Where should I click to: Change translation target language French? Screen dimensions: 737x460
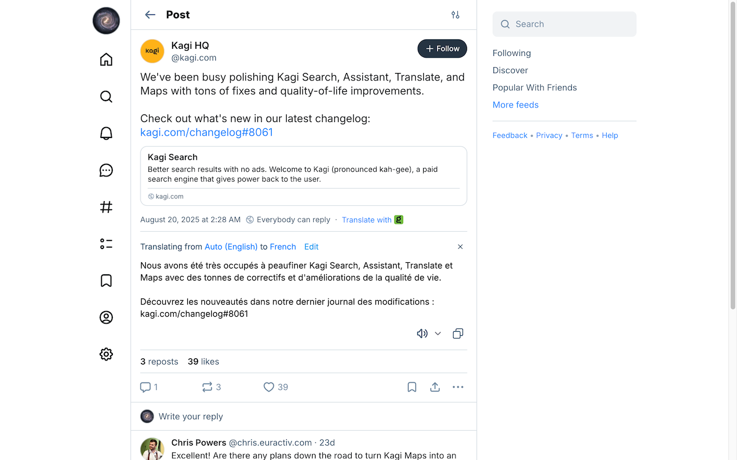pyautogui.click(x=283, y=247)
